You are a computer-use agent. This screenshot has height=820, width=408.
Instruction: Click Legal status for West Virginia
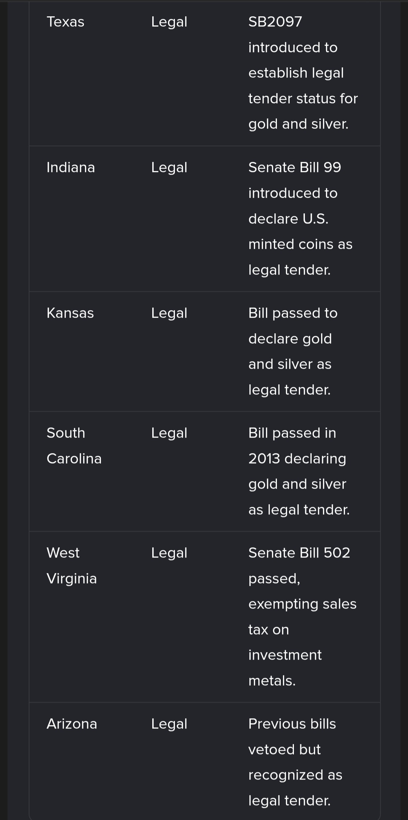point(169,553)
